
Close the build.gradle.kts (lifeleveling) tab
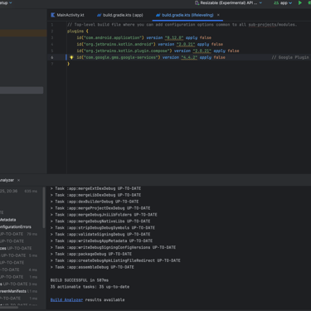pyautogui.click(x=218, y=15)
